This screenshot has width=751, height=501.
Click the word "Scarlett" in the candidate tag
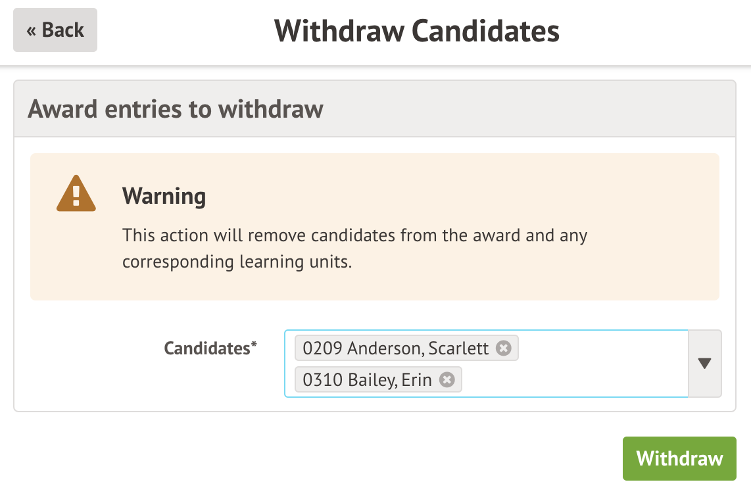click(458, 348)
